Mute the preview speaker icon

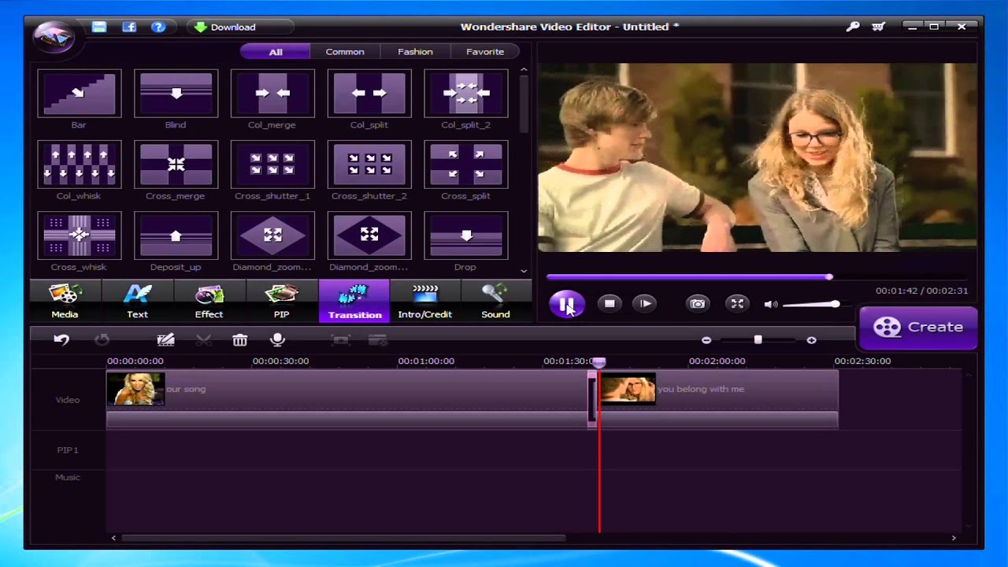(x=770, y=304)
